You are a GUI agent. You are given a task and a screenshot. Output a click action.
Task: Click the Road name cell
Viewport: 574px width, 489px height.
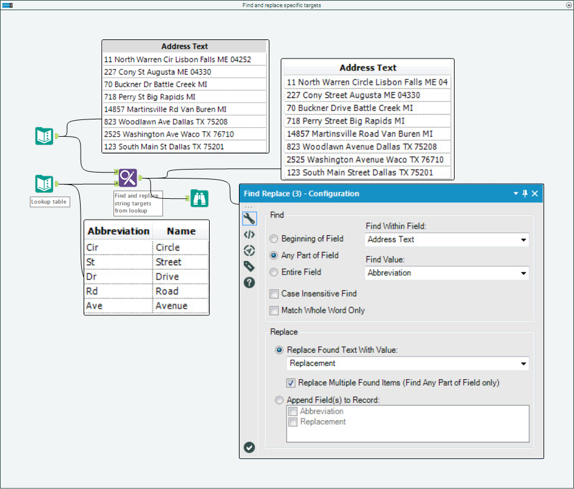click(x=181, y=292)
